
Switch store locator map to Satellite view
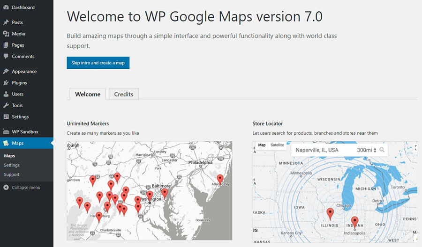point(277,145)
